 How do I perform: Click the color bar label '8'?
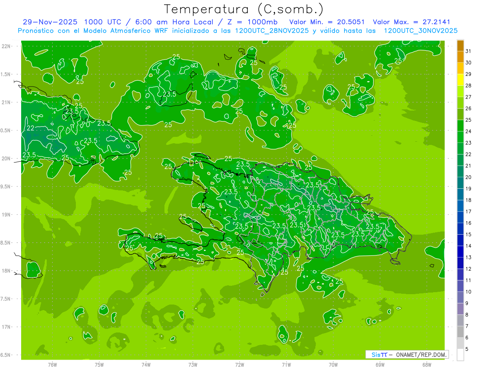click(x=467, y=315)
